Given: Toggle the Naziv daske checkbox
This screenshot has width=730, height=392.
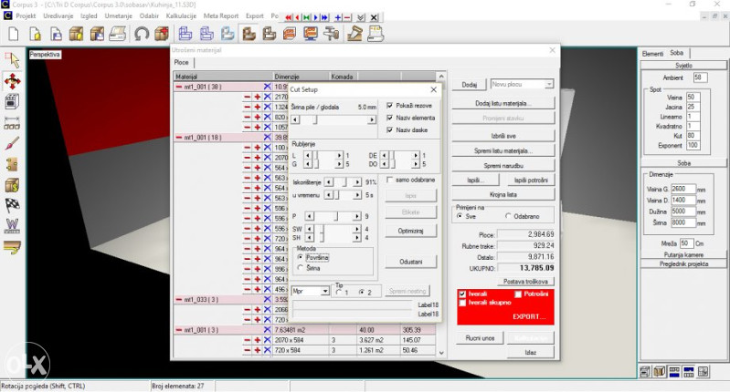Looking at the screenshot, I should pyautogui.click(x=390, y=130).
